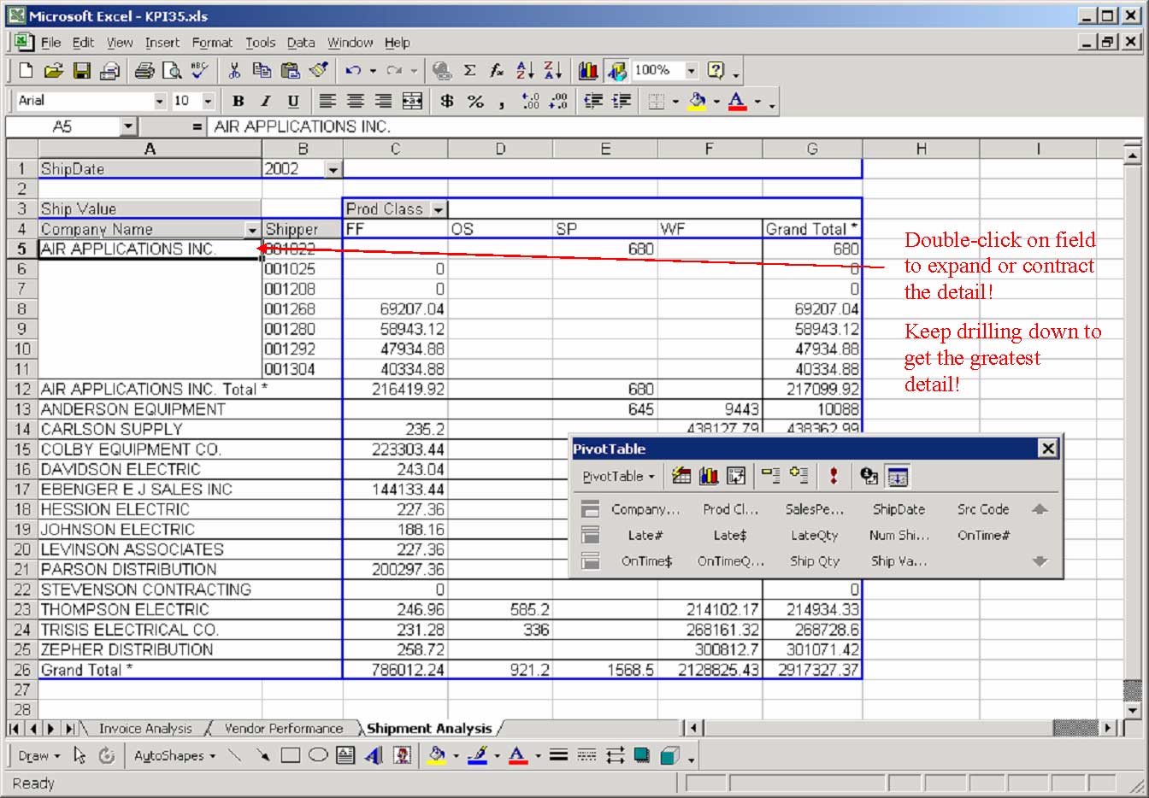Open the Format menu
The image size is (1149, 798).
pyautogui.click(x=212, y=43)
